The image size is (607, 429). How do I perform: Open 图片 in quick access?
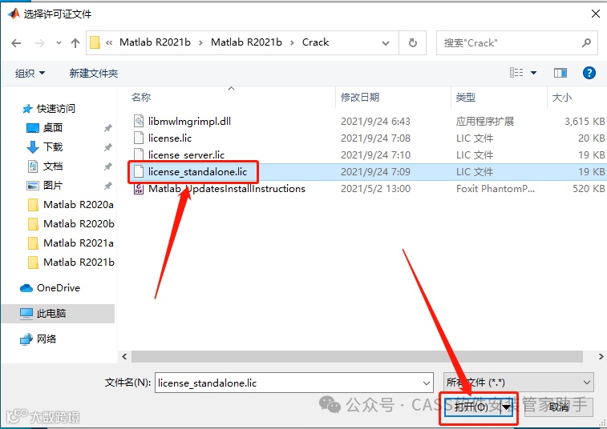click(x=53, y=186)
